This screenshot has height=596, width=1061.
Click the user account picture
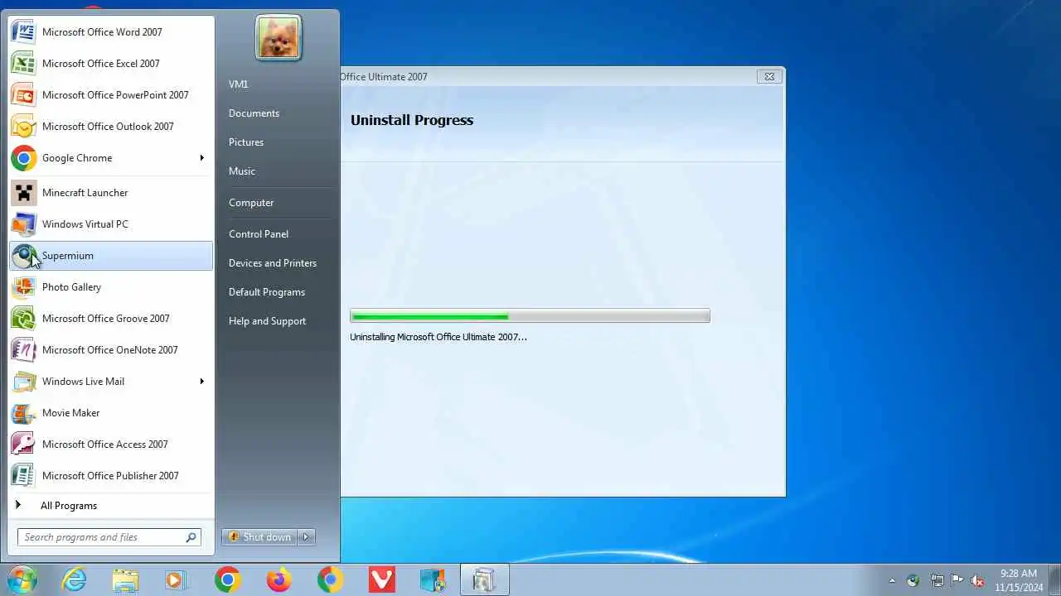point(279,38)
